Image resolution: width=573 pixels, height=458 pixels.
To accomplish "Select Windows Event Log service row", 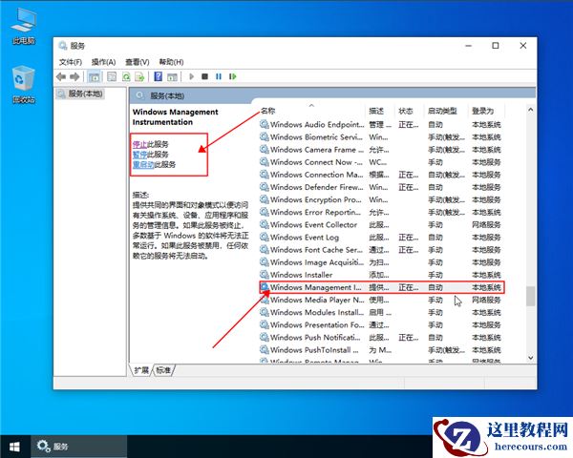I will point(381,237).
